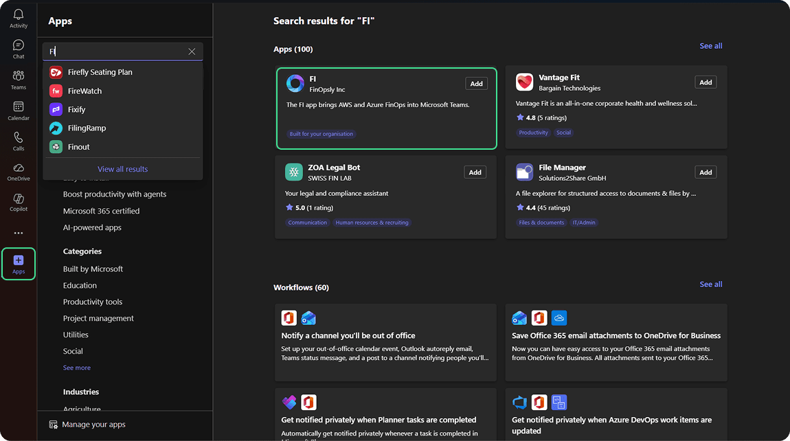The height and width of the screenshot is (441, 790).
Task: Open Save Office 365 email attachments workflow
Action: 616,342
